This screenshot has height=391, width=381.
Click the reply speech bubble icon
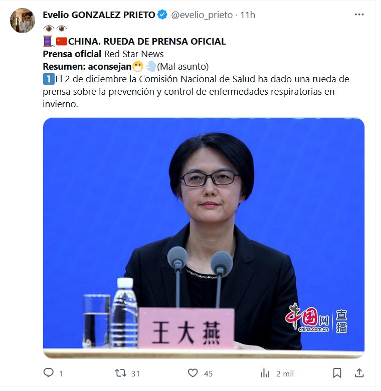[x=48, y=373]
